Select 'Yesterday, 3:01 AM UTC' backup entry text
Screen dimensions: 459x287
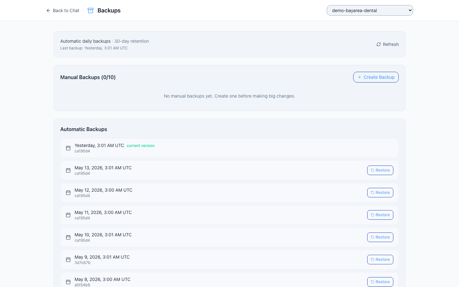pyautogui.click(x=99, y=145)
